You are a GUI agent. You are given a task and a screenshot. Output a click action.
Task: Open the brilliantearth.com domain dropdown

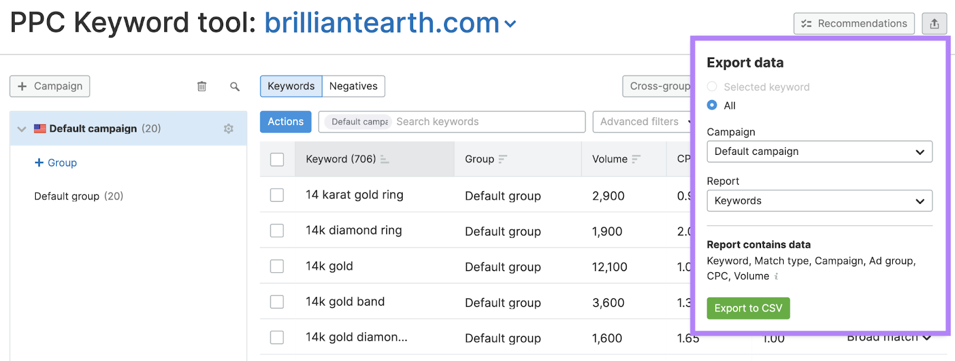pos(510,24)
